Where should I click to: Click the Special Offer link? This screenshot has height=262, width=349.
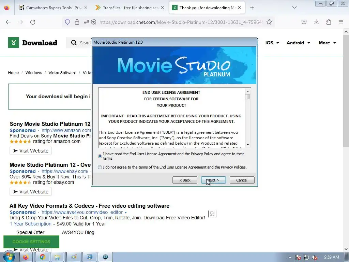click(x=30, y=232)
